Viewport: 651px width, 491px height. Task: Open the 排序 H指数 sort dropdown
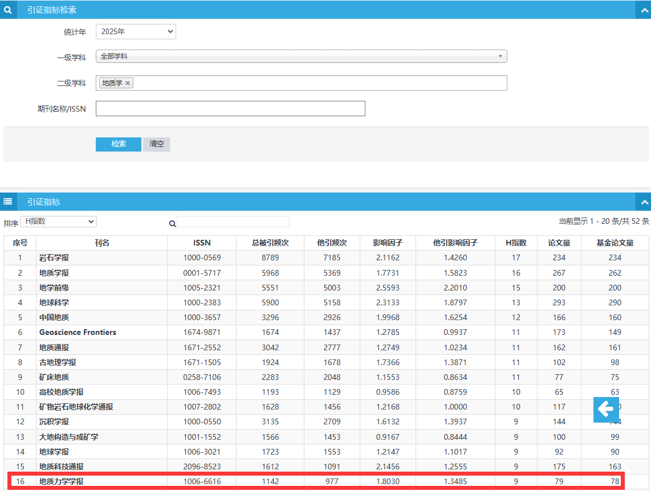coord(59,222)
